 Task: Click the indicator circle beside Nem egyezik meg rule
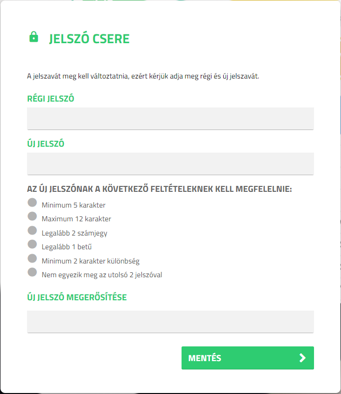coord(32,272)
